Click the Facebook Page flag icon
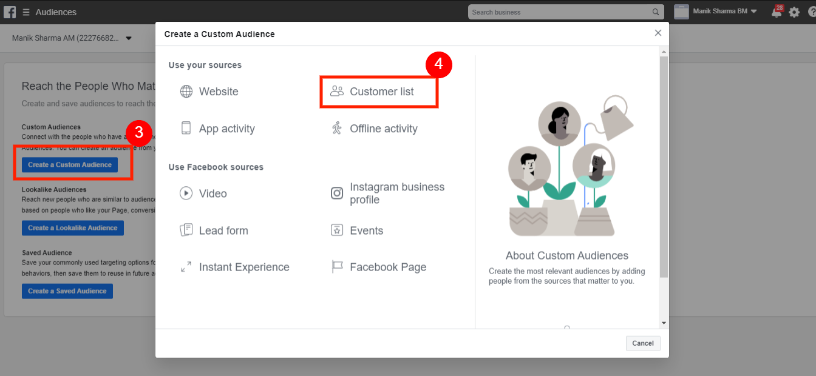 pos(337,267)
